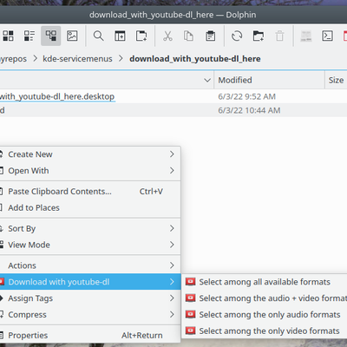Switch to Compact view mode

[x=29, y=36]
